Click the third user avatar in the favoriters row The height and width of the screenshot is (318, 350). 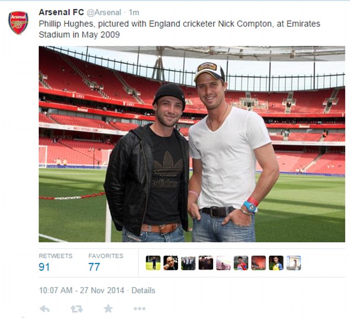point(188,263)
